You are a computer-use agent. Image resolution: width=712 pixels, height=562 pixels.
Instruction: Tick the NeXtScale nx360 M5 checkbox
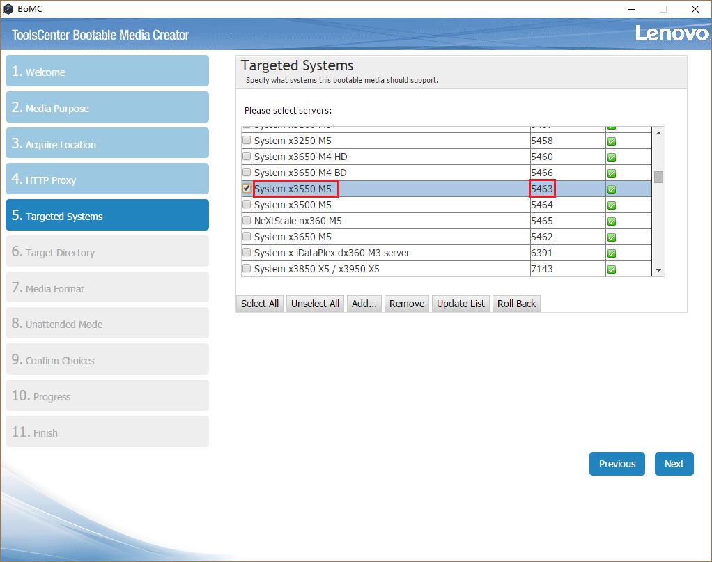pyautogui.click(x=247, y=220)
